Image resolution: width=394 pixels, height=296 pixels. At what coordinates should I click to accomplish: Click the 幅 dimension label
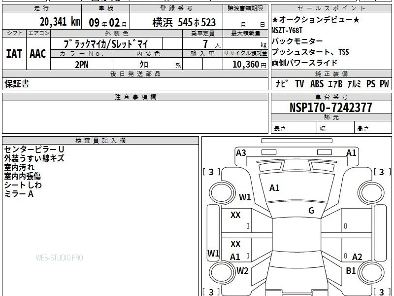click(x=323, y=129)
